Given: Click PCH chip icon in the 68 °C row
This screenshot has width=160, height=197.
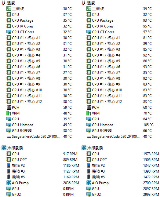Looking at the screenshot, I should point(89,107).
